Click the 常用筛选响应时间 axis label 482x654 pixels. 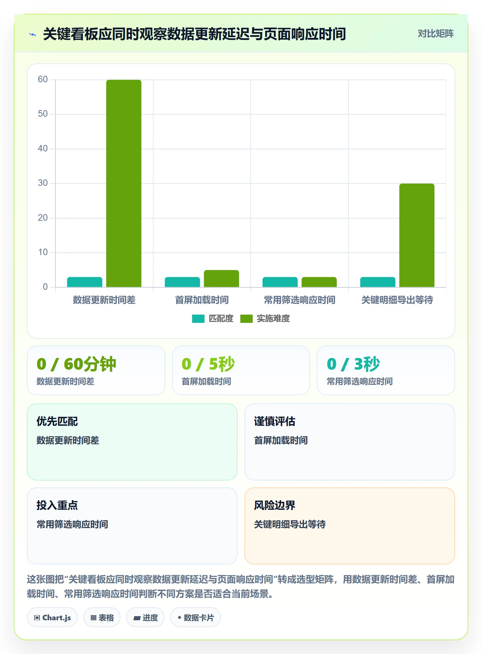tap(300, 300)
